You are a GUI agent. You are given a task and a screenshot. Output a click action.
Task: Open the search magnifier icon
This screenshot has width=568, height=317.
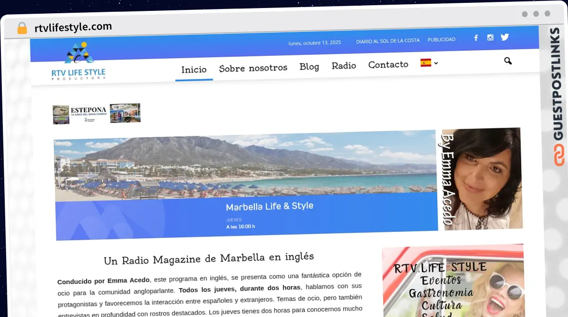tap(508, 61)
